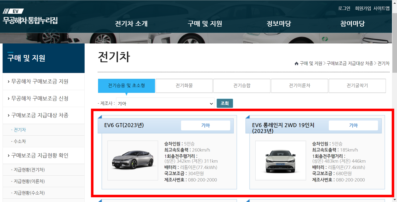Click the 260km/h top speed value
This screenshot has width=397, height=202.
pyautogui.click(x=201, y=150)
